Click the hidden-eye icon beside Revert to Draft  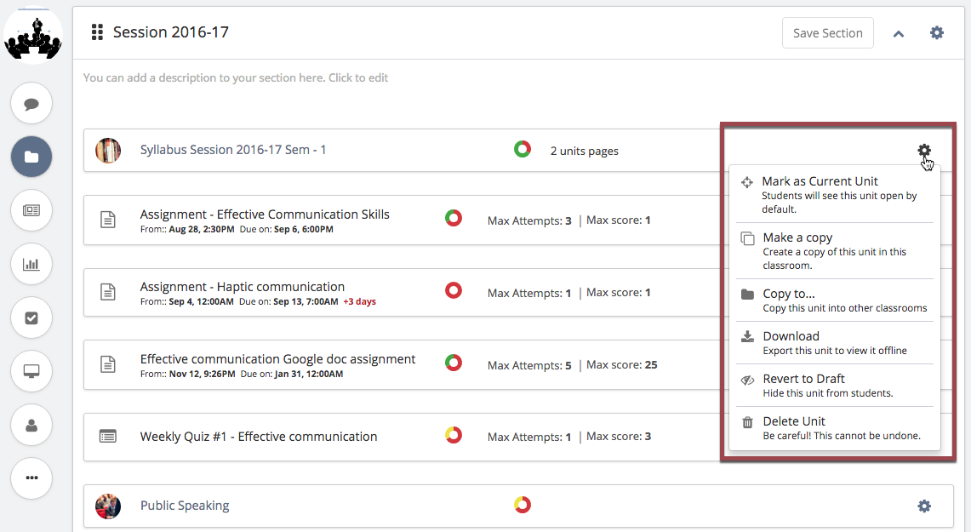[x=747, y=380]
